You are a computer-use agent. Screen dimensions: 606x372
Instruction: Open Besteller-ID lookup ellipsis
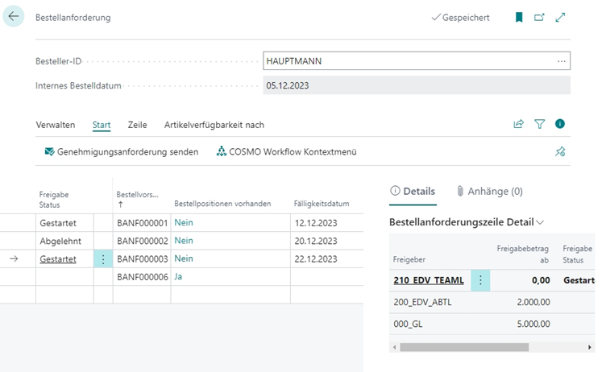562,61
